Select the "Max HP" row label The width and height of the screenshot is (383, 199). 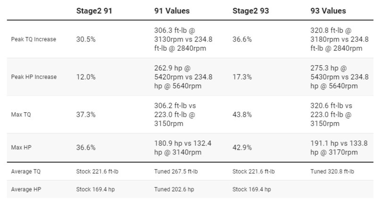(x=21, y=147)
